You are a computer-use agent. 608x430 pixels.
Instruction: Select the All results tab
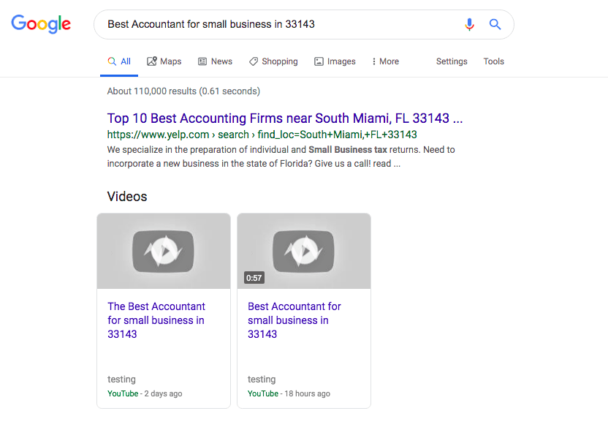click(119, 61)
